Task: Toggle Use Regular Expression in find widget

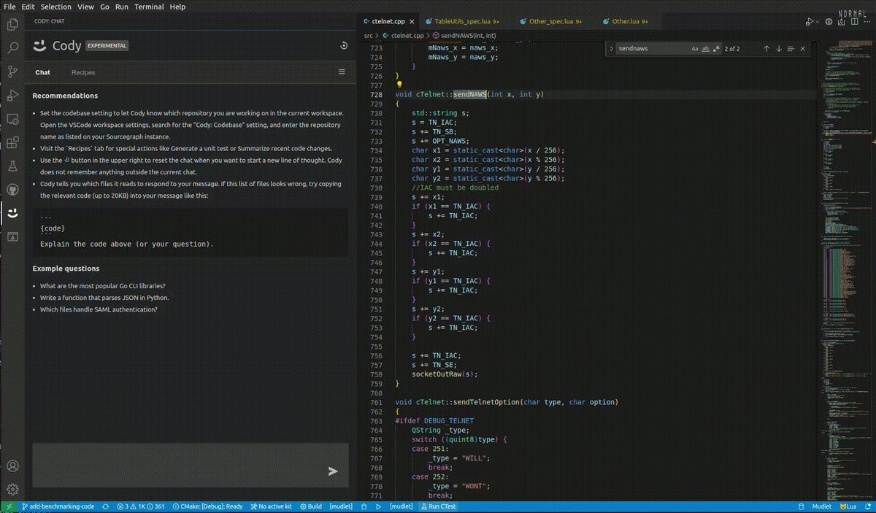Action: click(716, 49)
